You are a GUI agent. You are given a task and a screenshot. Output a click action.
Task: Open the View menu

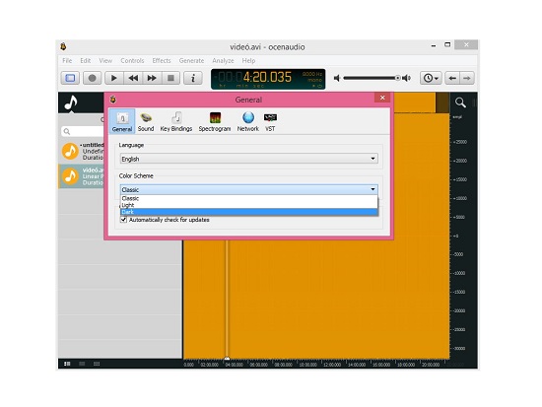(105, 61)
